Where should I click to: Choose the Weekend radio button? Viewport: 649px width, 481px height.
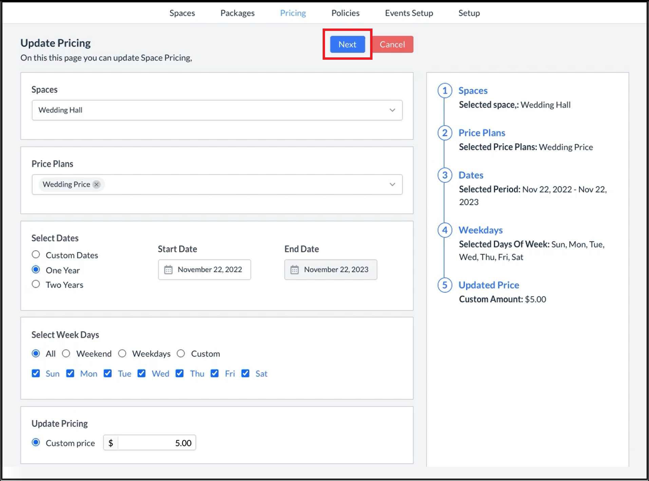[x=66, y=354]
